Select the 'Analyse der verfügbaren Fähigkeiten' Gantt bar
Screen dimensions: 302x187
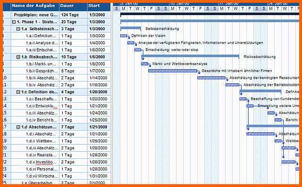click(x=131, y=43)
